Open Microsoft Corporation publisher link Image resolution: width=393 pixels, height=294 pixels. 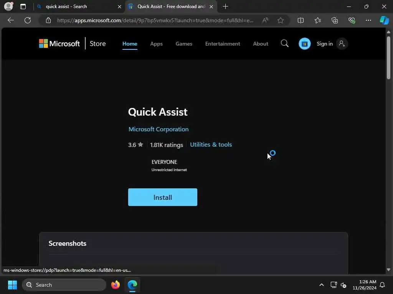(x=159, y=129)
